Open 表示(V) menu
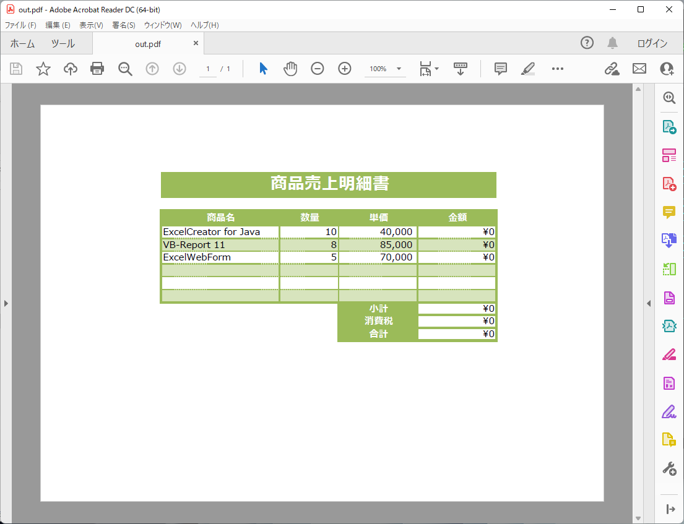 pyautogui.click(x=91, y=25)
